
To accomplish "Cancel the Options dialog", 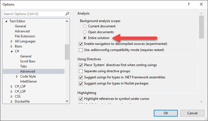I will [192, 113].
